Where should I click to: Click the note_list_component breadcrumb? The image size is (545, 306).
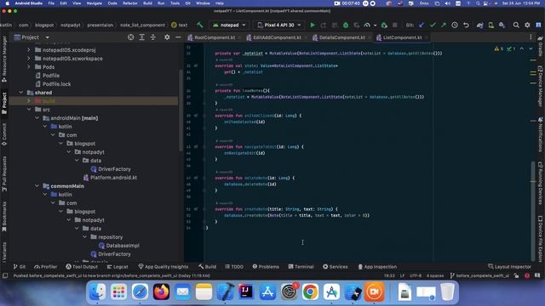click(142, 25)
